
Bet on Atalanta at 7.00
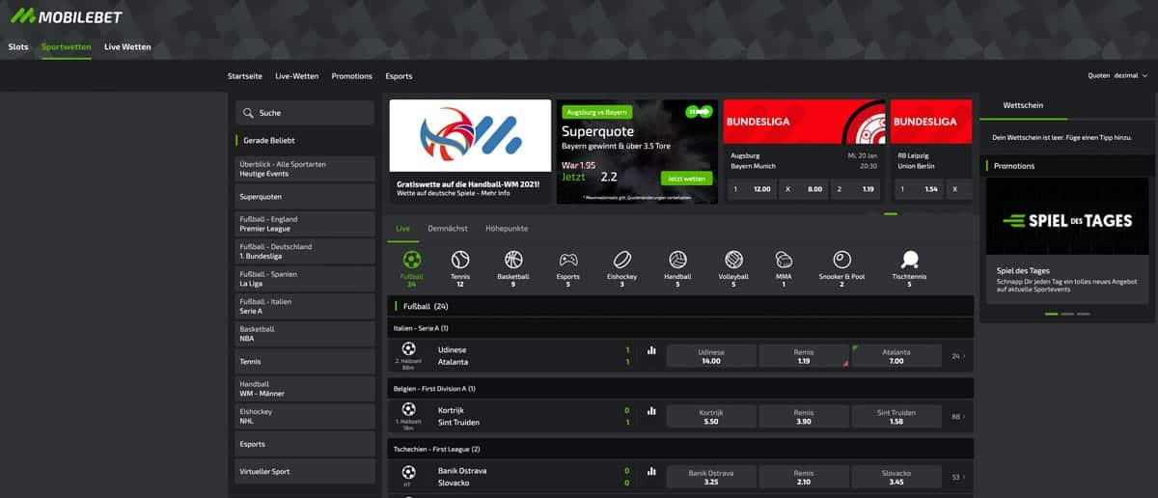[x=896, y=356]
